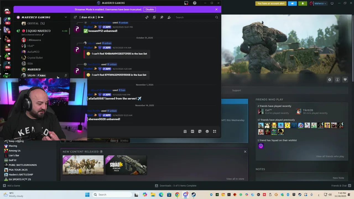
Task: Open Threads icon in Ban-Kick channel header
Action: point(147,17)
